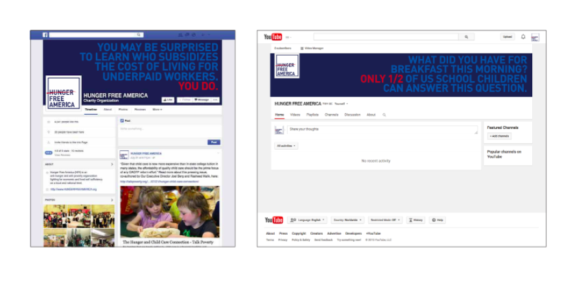Click the footer Developers link
Viewport: 562px width, 293px height.
[353, 233]
